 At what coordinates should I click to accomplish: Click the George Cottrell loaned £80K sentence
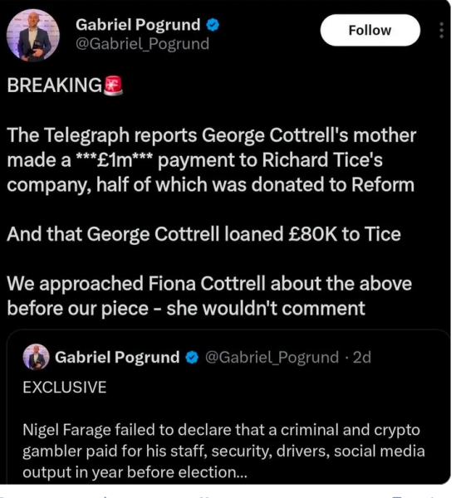pyautogui.click(x=204, y=234)
